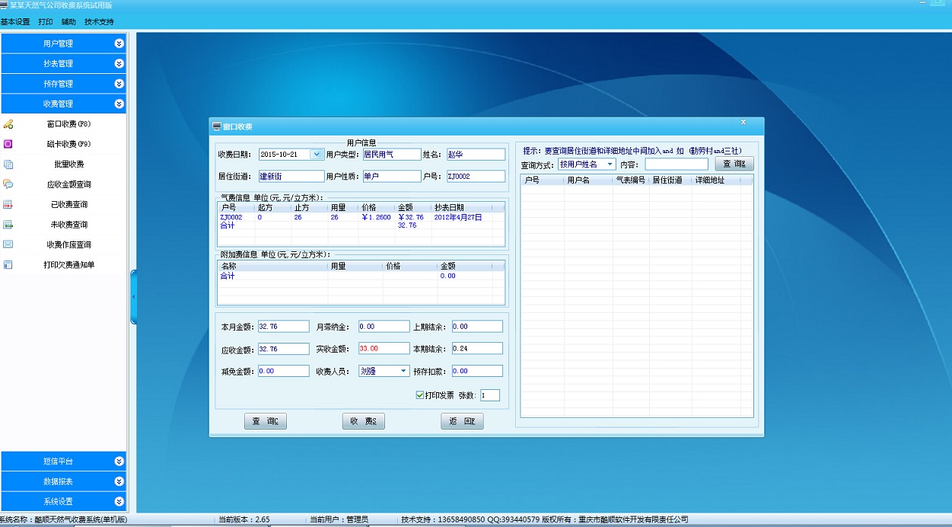Click the 本月金额 field
This screenshot has width=952, height=527.
283,327
